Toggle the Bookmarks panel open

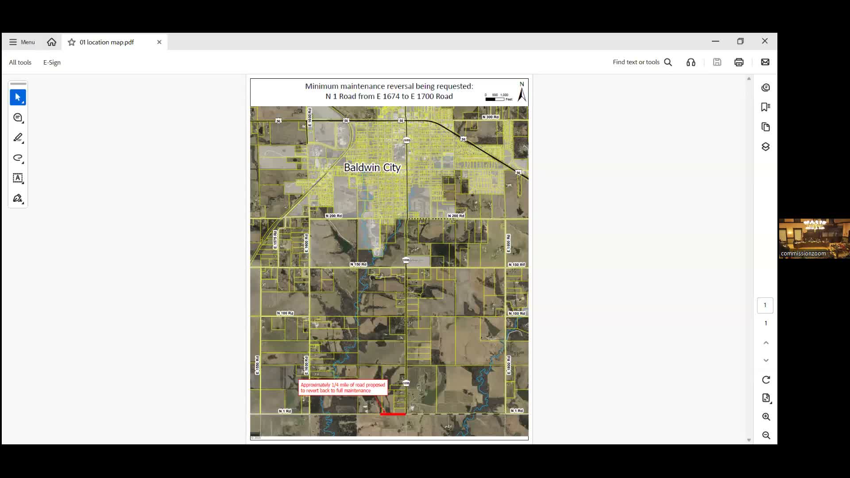[x=766, y=107]
